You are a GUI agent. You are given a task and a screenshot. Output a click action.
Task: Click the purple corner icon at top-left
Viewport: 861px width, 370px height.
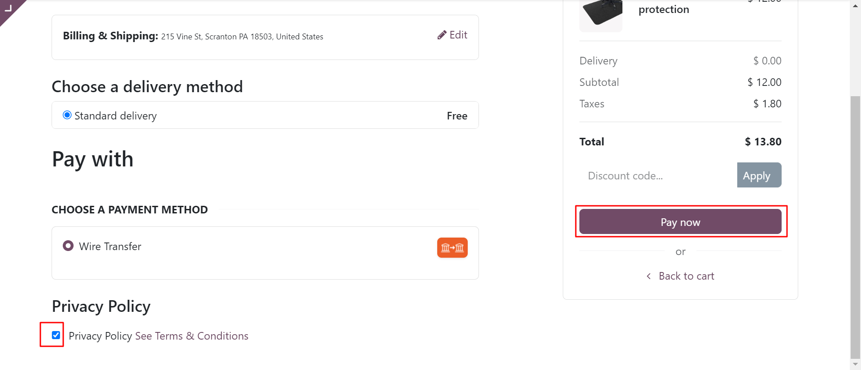pos(8,8)
